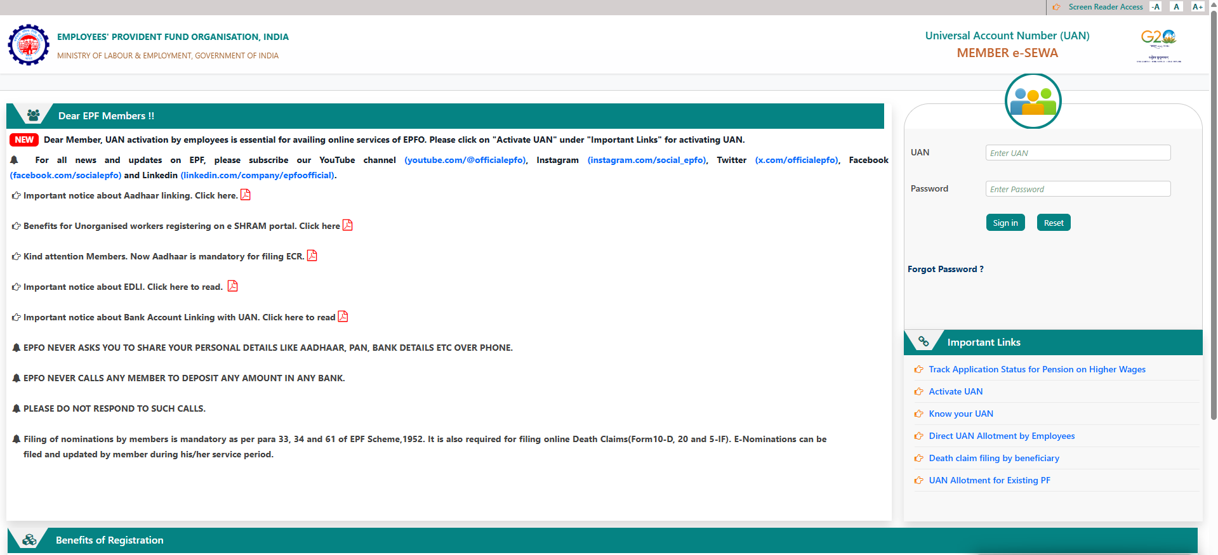This screenshot has width=1218, height=555.
Task: Click the G20 logo
Action: [1158, 45]
